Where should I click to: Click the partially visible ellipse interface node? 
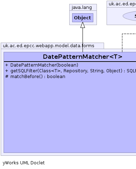click(130, 16)
